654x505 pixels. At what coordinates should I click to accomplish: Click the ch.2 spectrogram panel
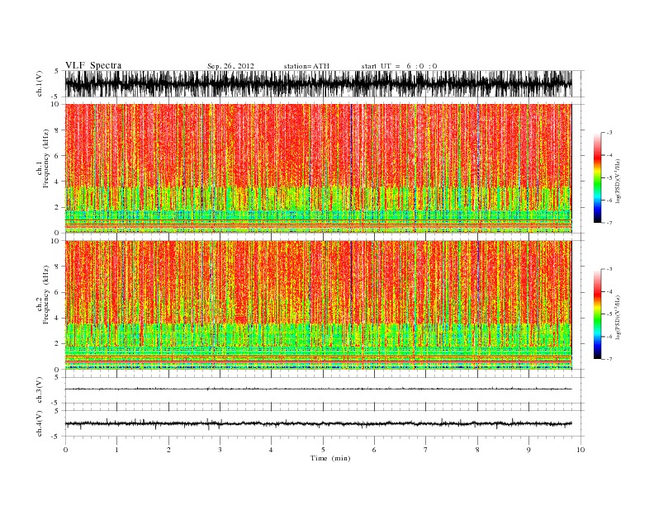pyautogui.click(x=318, y=304)
